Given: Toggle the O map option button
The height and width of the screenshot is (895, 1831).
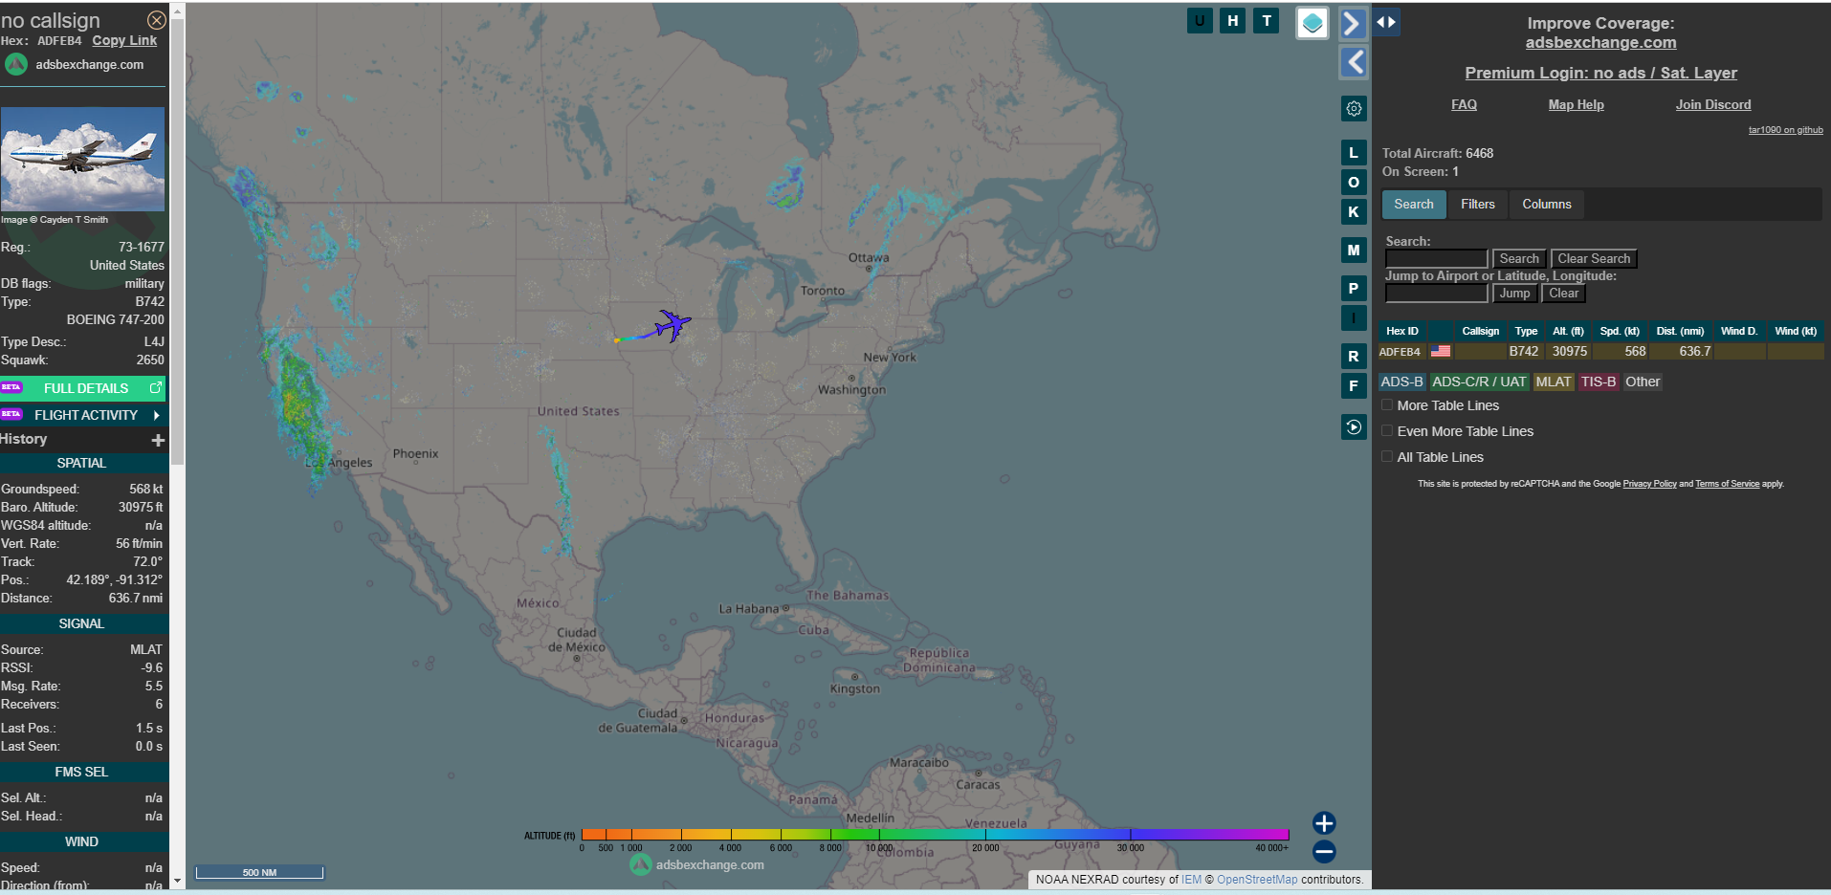Looking at the screenshot, I should tap(1354, 182).
